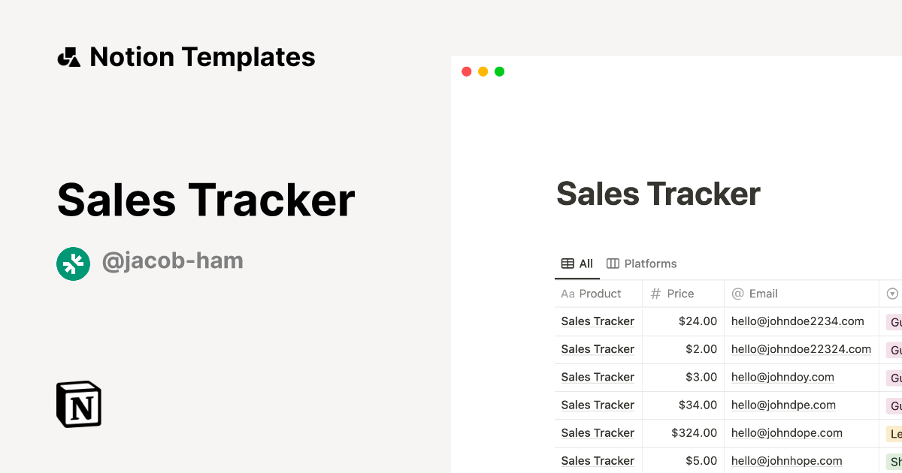
Task: Click the green window maximize dot
Action: click(x=500, y=71)
